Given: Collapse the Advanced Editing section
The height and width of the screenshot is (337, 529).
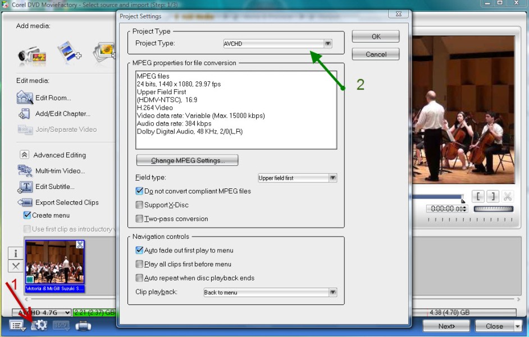Looking at the screenshot, I should [x=24, y=155].
